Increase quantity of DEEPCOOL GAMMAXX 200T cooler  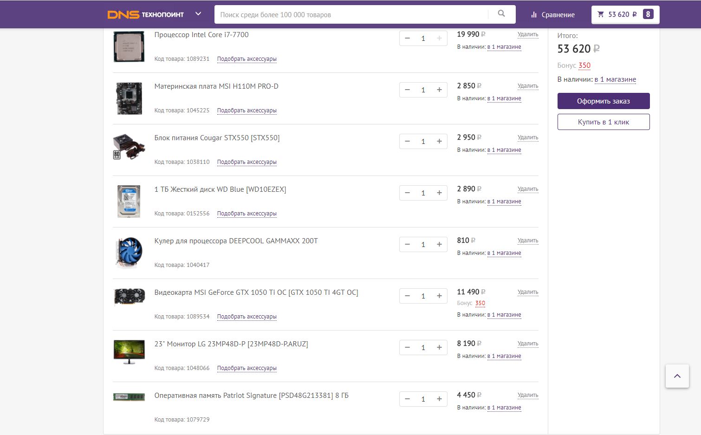[439, 245]
